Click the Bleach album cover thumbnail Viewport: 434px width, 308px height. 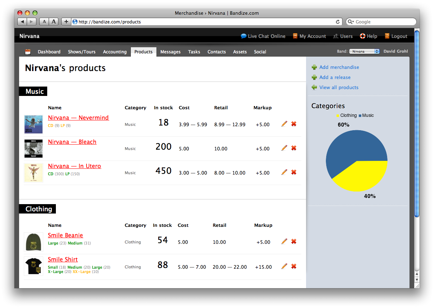point(34,148)
